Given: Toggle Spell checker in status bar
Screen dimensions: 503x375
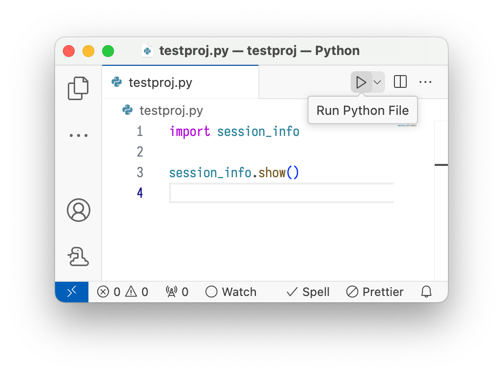Looking at the screenshot, I should (x=308, y=292).
